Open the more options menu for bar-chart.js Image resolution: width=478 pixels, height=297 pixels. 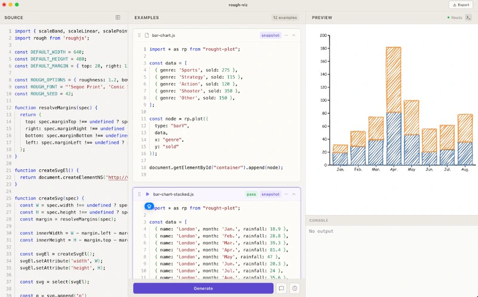click(286, 35)
